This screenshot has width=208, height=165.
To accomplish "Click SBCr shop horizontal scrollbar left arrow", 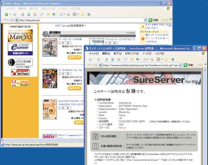I will coord(3,140).
